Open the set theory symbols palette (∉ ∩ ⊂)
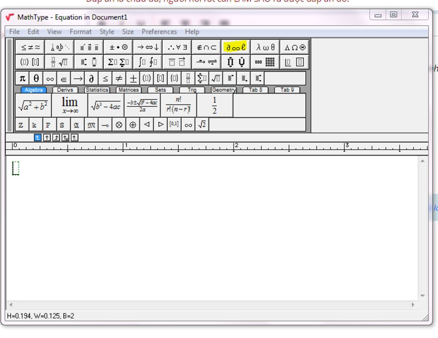Image resolution: width=438 pixels, height=338 pixels. click(206, 47)
